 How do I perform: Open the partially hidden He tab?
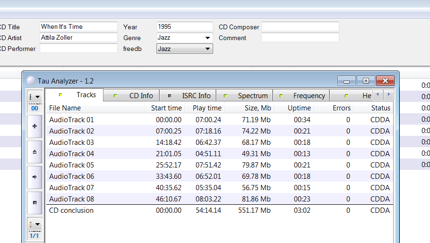tap(351, 96)
